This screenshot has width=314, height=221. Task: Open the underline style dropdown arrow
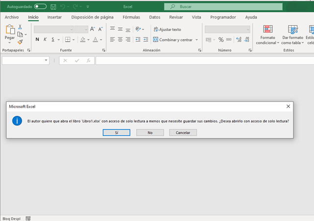pos(59,40)
